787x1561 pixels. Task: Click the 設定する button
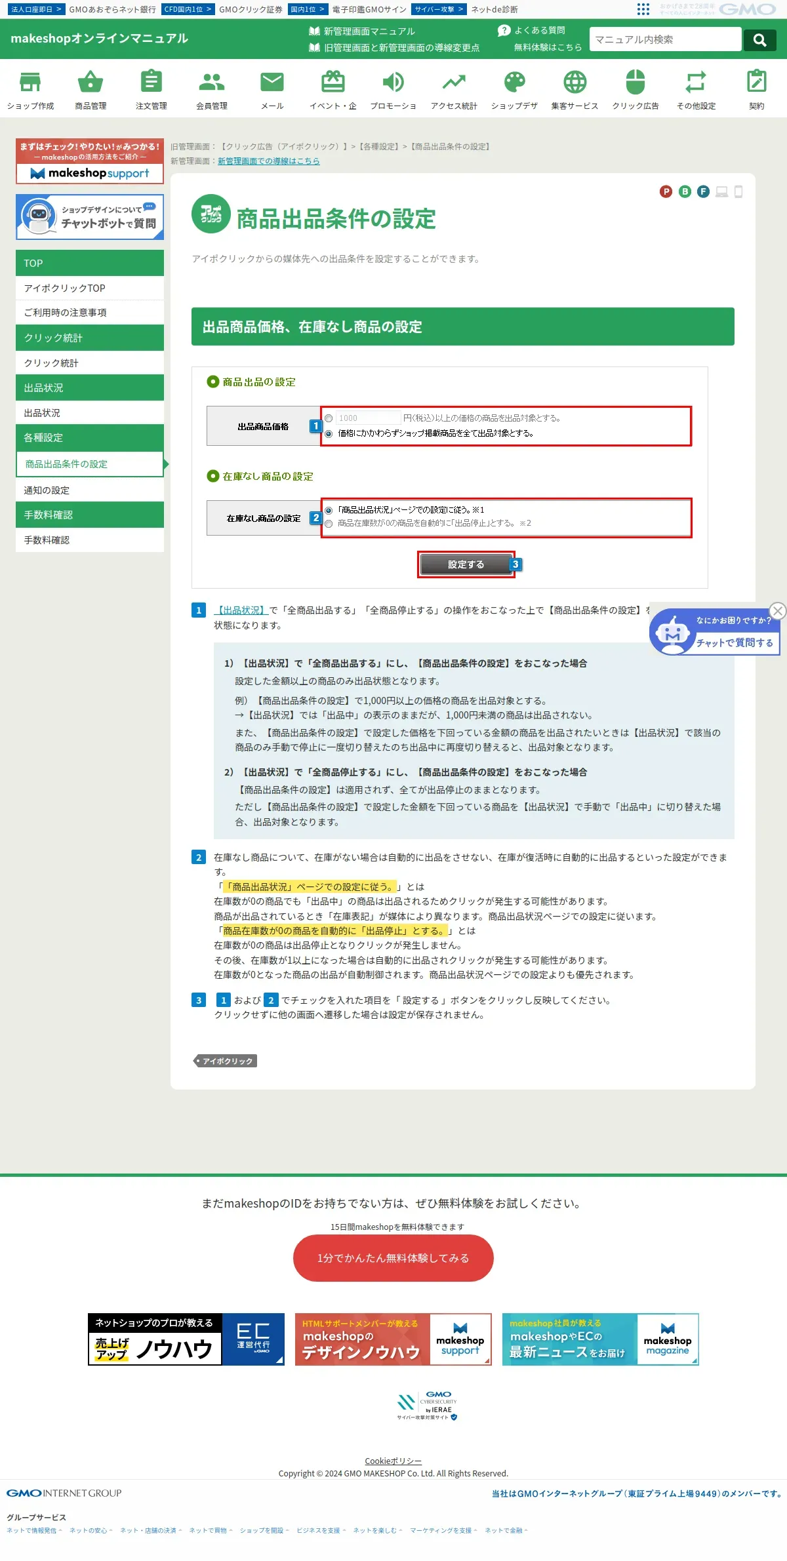(466, 564)
